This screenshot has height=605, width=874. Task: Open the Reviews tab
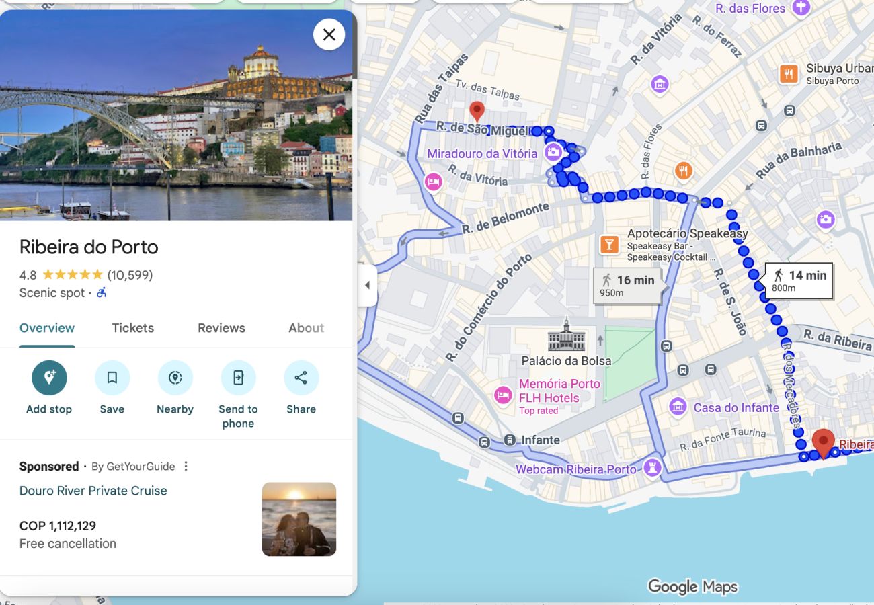click(x=221, y=328)
